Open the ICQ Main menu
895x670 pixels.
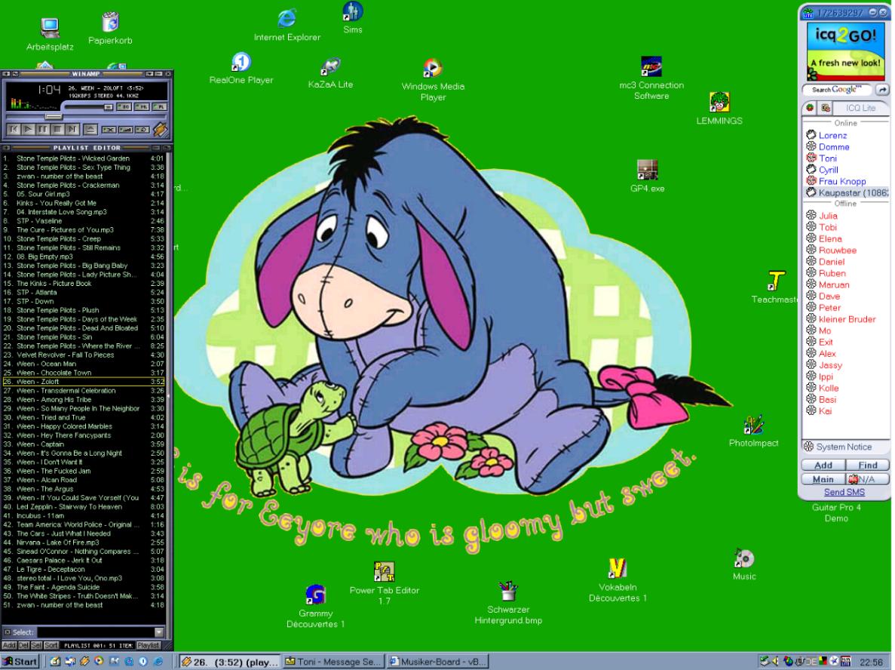[x=823, y=479]
